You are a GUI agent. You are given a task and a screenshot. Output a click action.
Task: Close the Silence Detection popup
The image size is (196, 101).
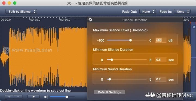[x=90, y=20]
